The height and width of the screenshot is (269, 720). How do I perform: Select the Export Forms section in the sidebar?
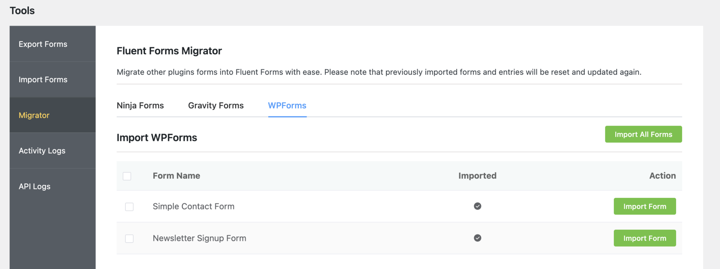43,44
